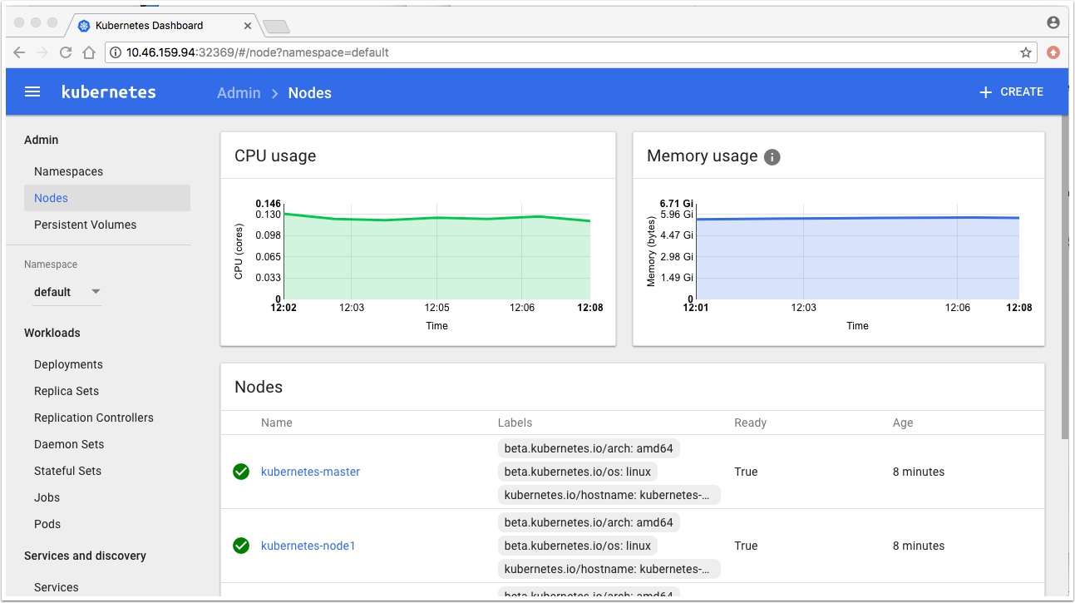Click kubernetes-master's beta.kubernetes.io/os: linux label
The width and height of the screenshot is (1075, 603).
click(578, 472)
